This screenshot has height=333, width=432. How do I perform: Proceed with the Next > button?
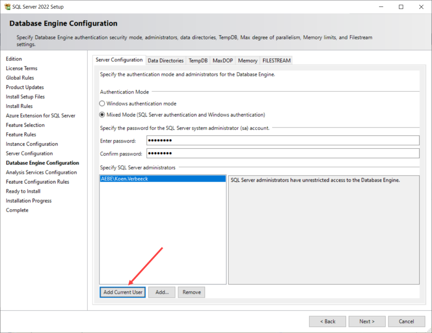click(367, 321)
